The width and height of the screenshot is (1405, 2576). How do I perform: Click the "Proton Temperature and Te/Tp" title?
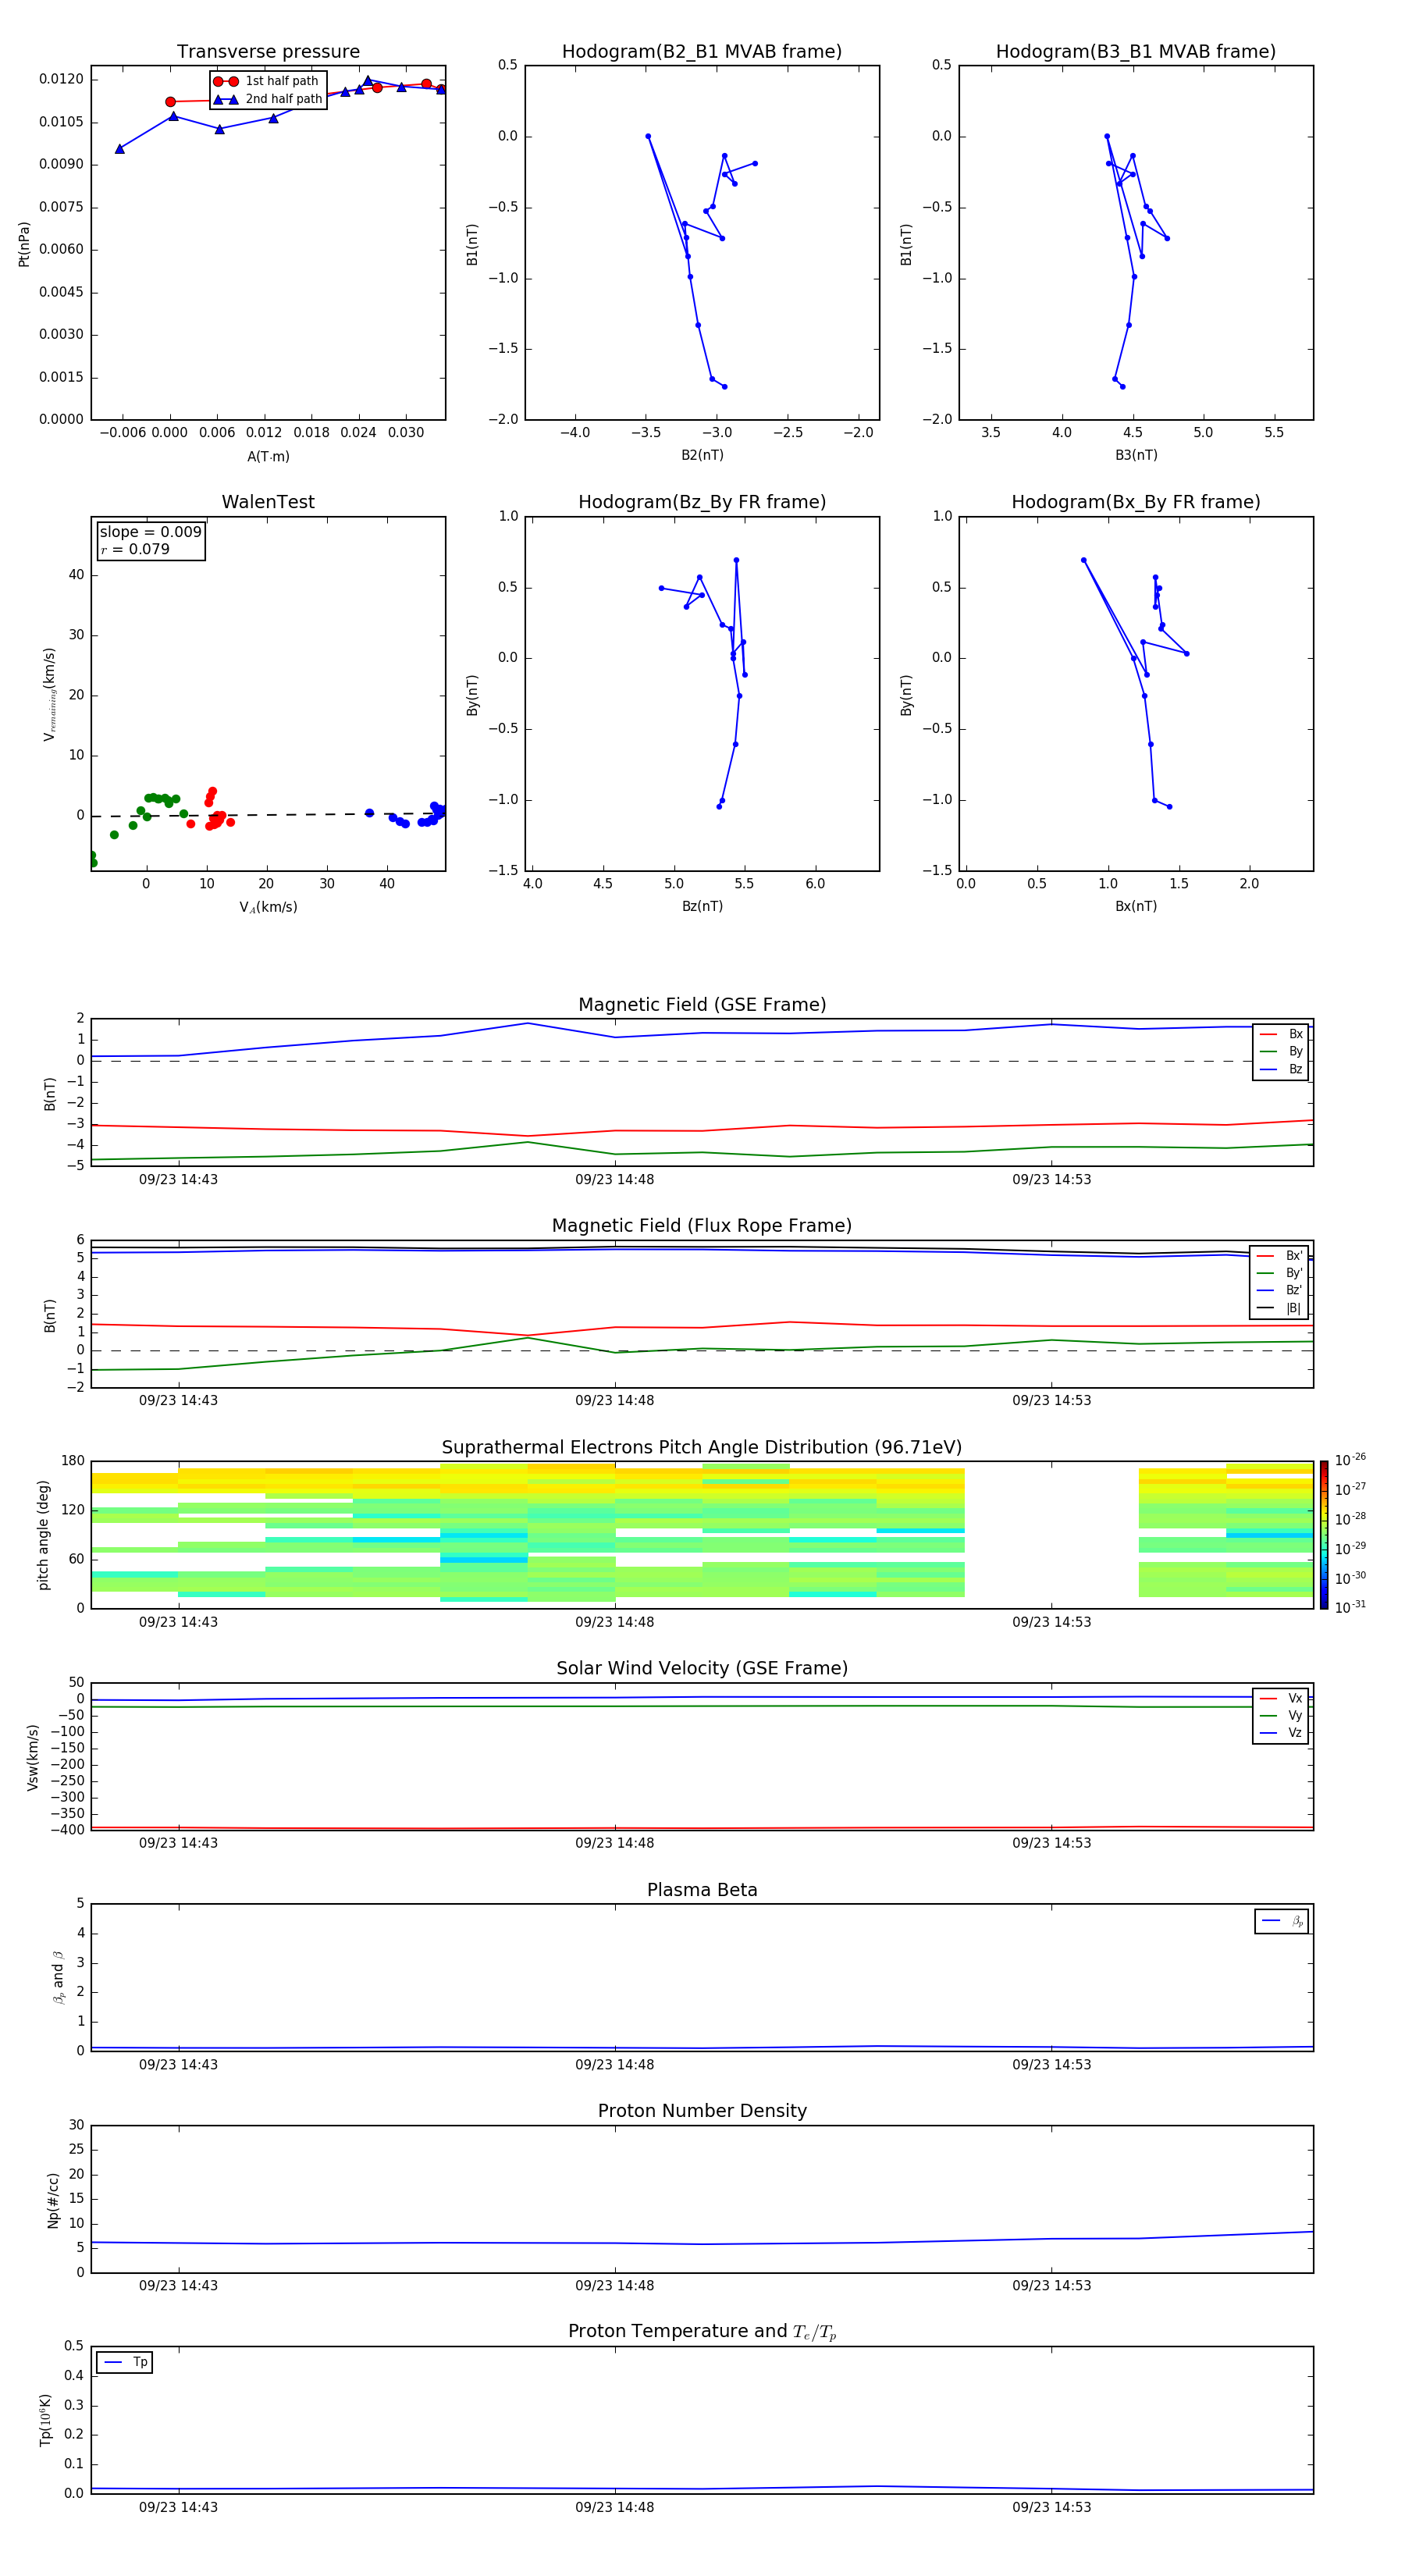[702, 2332]
